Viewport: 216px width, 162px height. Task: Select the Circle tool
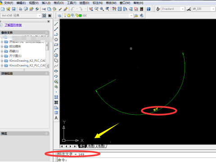pyautogui.click(x=56, y=55)
